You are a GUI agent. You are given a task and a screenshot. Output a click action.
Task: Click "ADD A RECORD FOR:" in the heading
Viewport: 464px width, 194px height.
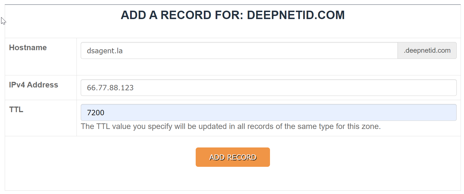[182, 15]
